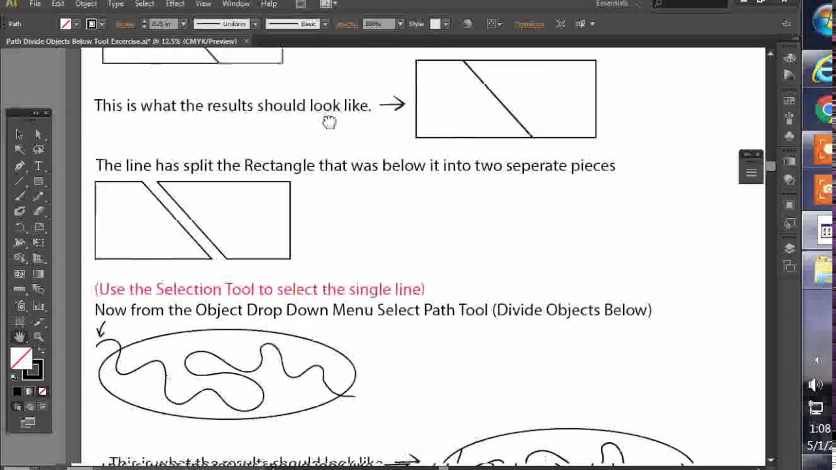
Task: Select the Mesh tool
Action: (20, 274)
